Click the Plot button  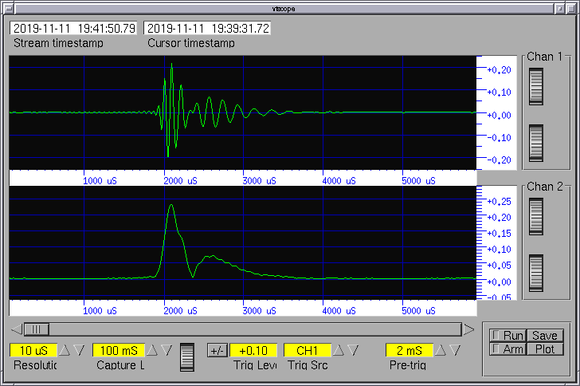(545, 349)
